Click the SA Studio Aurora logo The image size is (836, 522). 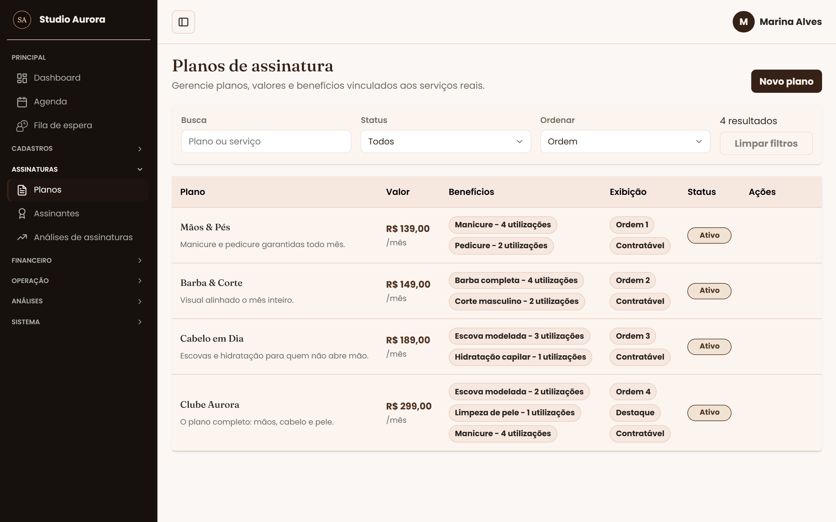pos(22,20)
